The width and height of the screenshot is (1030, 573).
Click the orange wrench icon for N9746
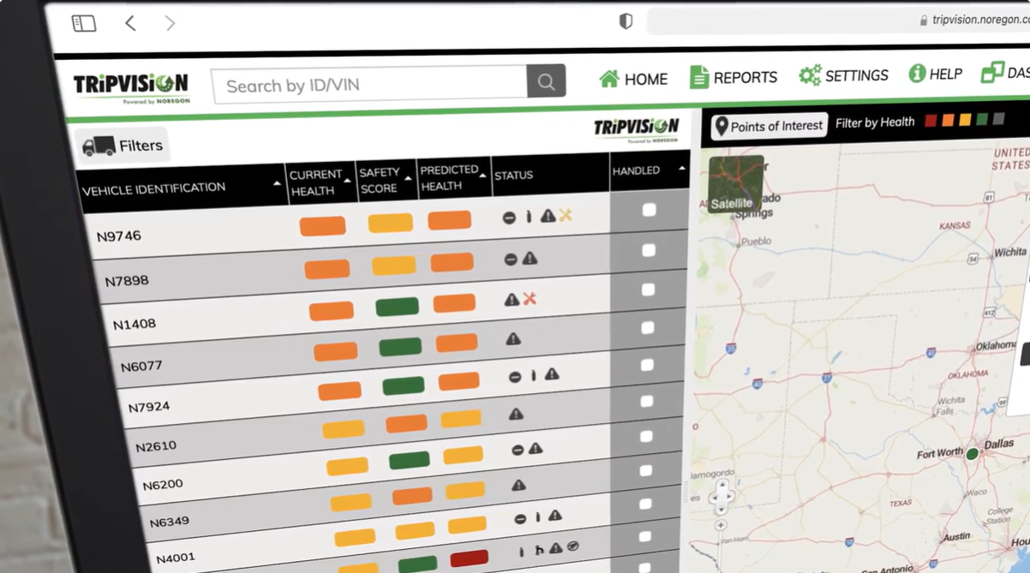566,216
